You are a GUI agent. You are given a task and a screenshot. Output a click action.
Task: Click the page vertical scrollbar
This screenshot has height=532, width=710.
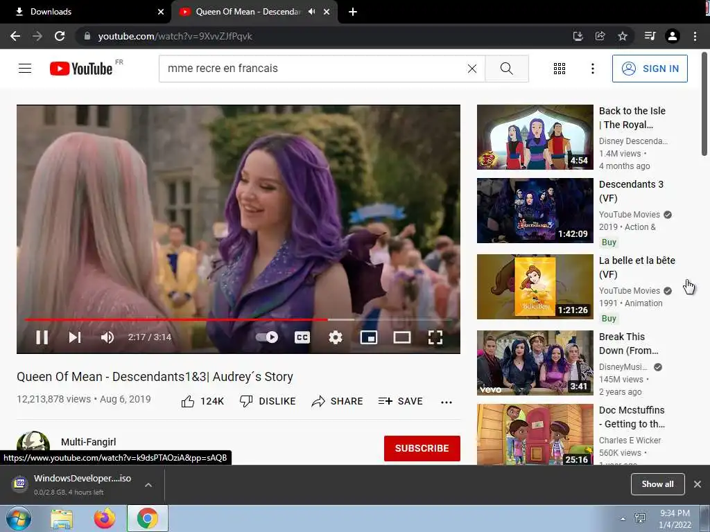(704, 105)
